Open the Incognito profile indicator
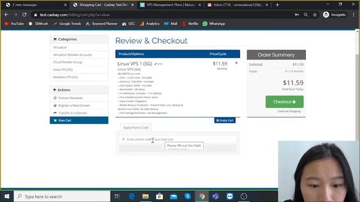Screen dimensions: 360x202 [334, 15]
